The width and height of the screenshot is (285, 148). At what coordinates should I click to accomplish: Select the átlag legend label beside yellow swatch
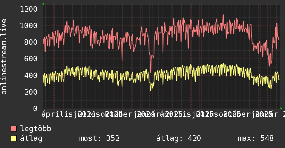[x=31, y=138]
